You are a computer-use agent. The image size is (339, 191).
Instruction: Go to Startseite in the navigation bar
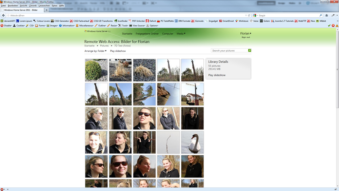pyautogui.click(x=127, y=34)
